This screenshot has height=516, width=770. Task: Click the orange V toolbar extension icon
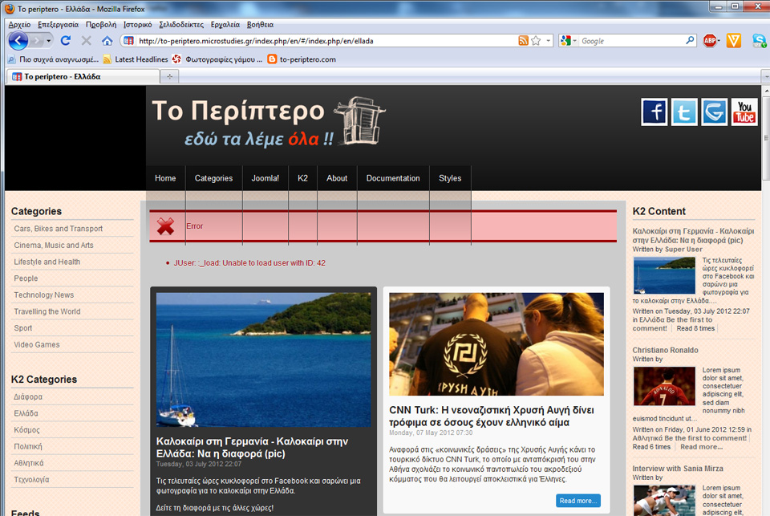coord(734,41)
